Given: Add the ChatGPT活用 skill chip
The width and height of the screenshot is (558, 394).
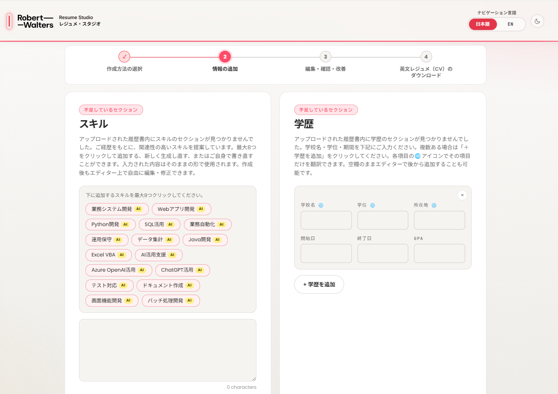Looking at the screenshot, I should point(183,270).
